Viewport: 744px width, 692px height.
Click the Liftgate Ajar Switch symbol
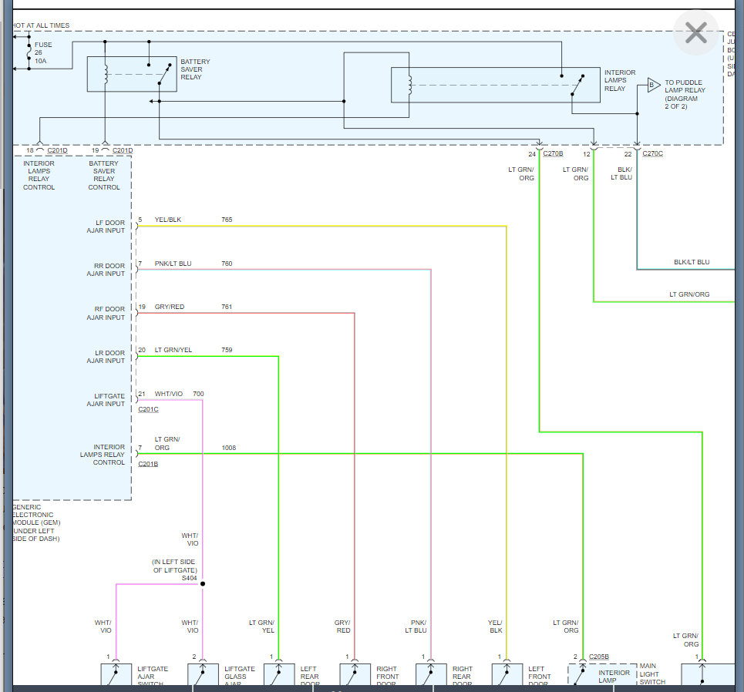click(x=116, y=674)
